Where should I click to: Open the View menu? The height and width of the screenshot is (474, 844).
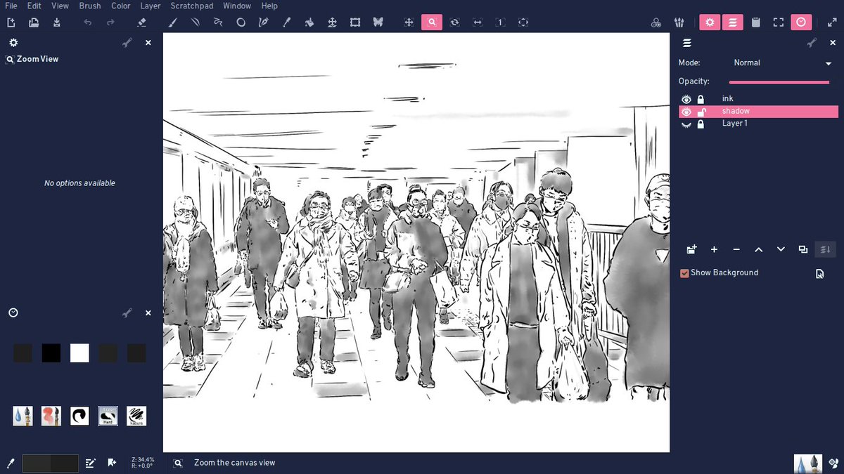[x=60, y=6]
